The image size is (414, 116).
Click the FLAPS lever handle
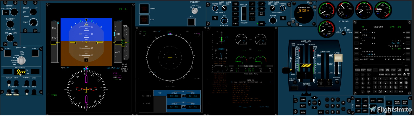point(338,58)
